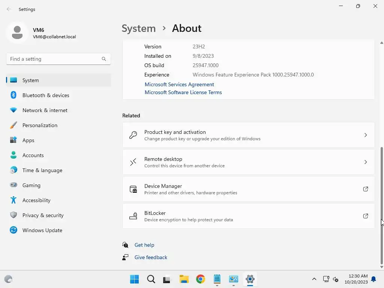Click the Give feedback person icon
The image size is (384, 288).
[x=125, y=257]
